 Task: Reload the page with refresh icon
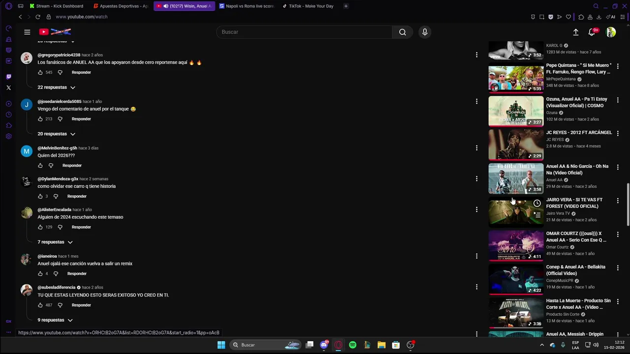point(37,17)
